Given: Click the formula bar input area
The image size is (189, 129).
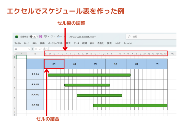Looking at the screenshot, I should 113,49.
